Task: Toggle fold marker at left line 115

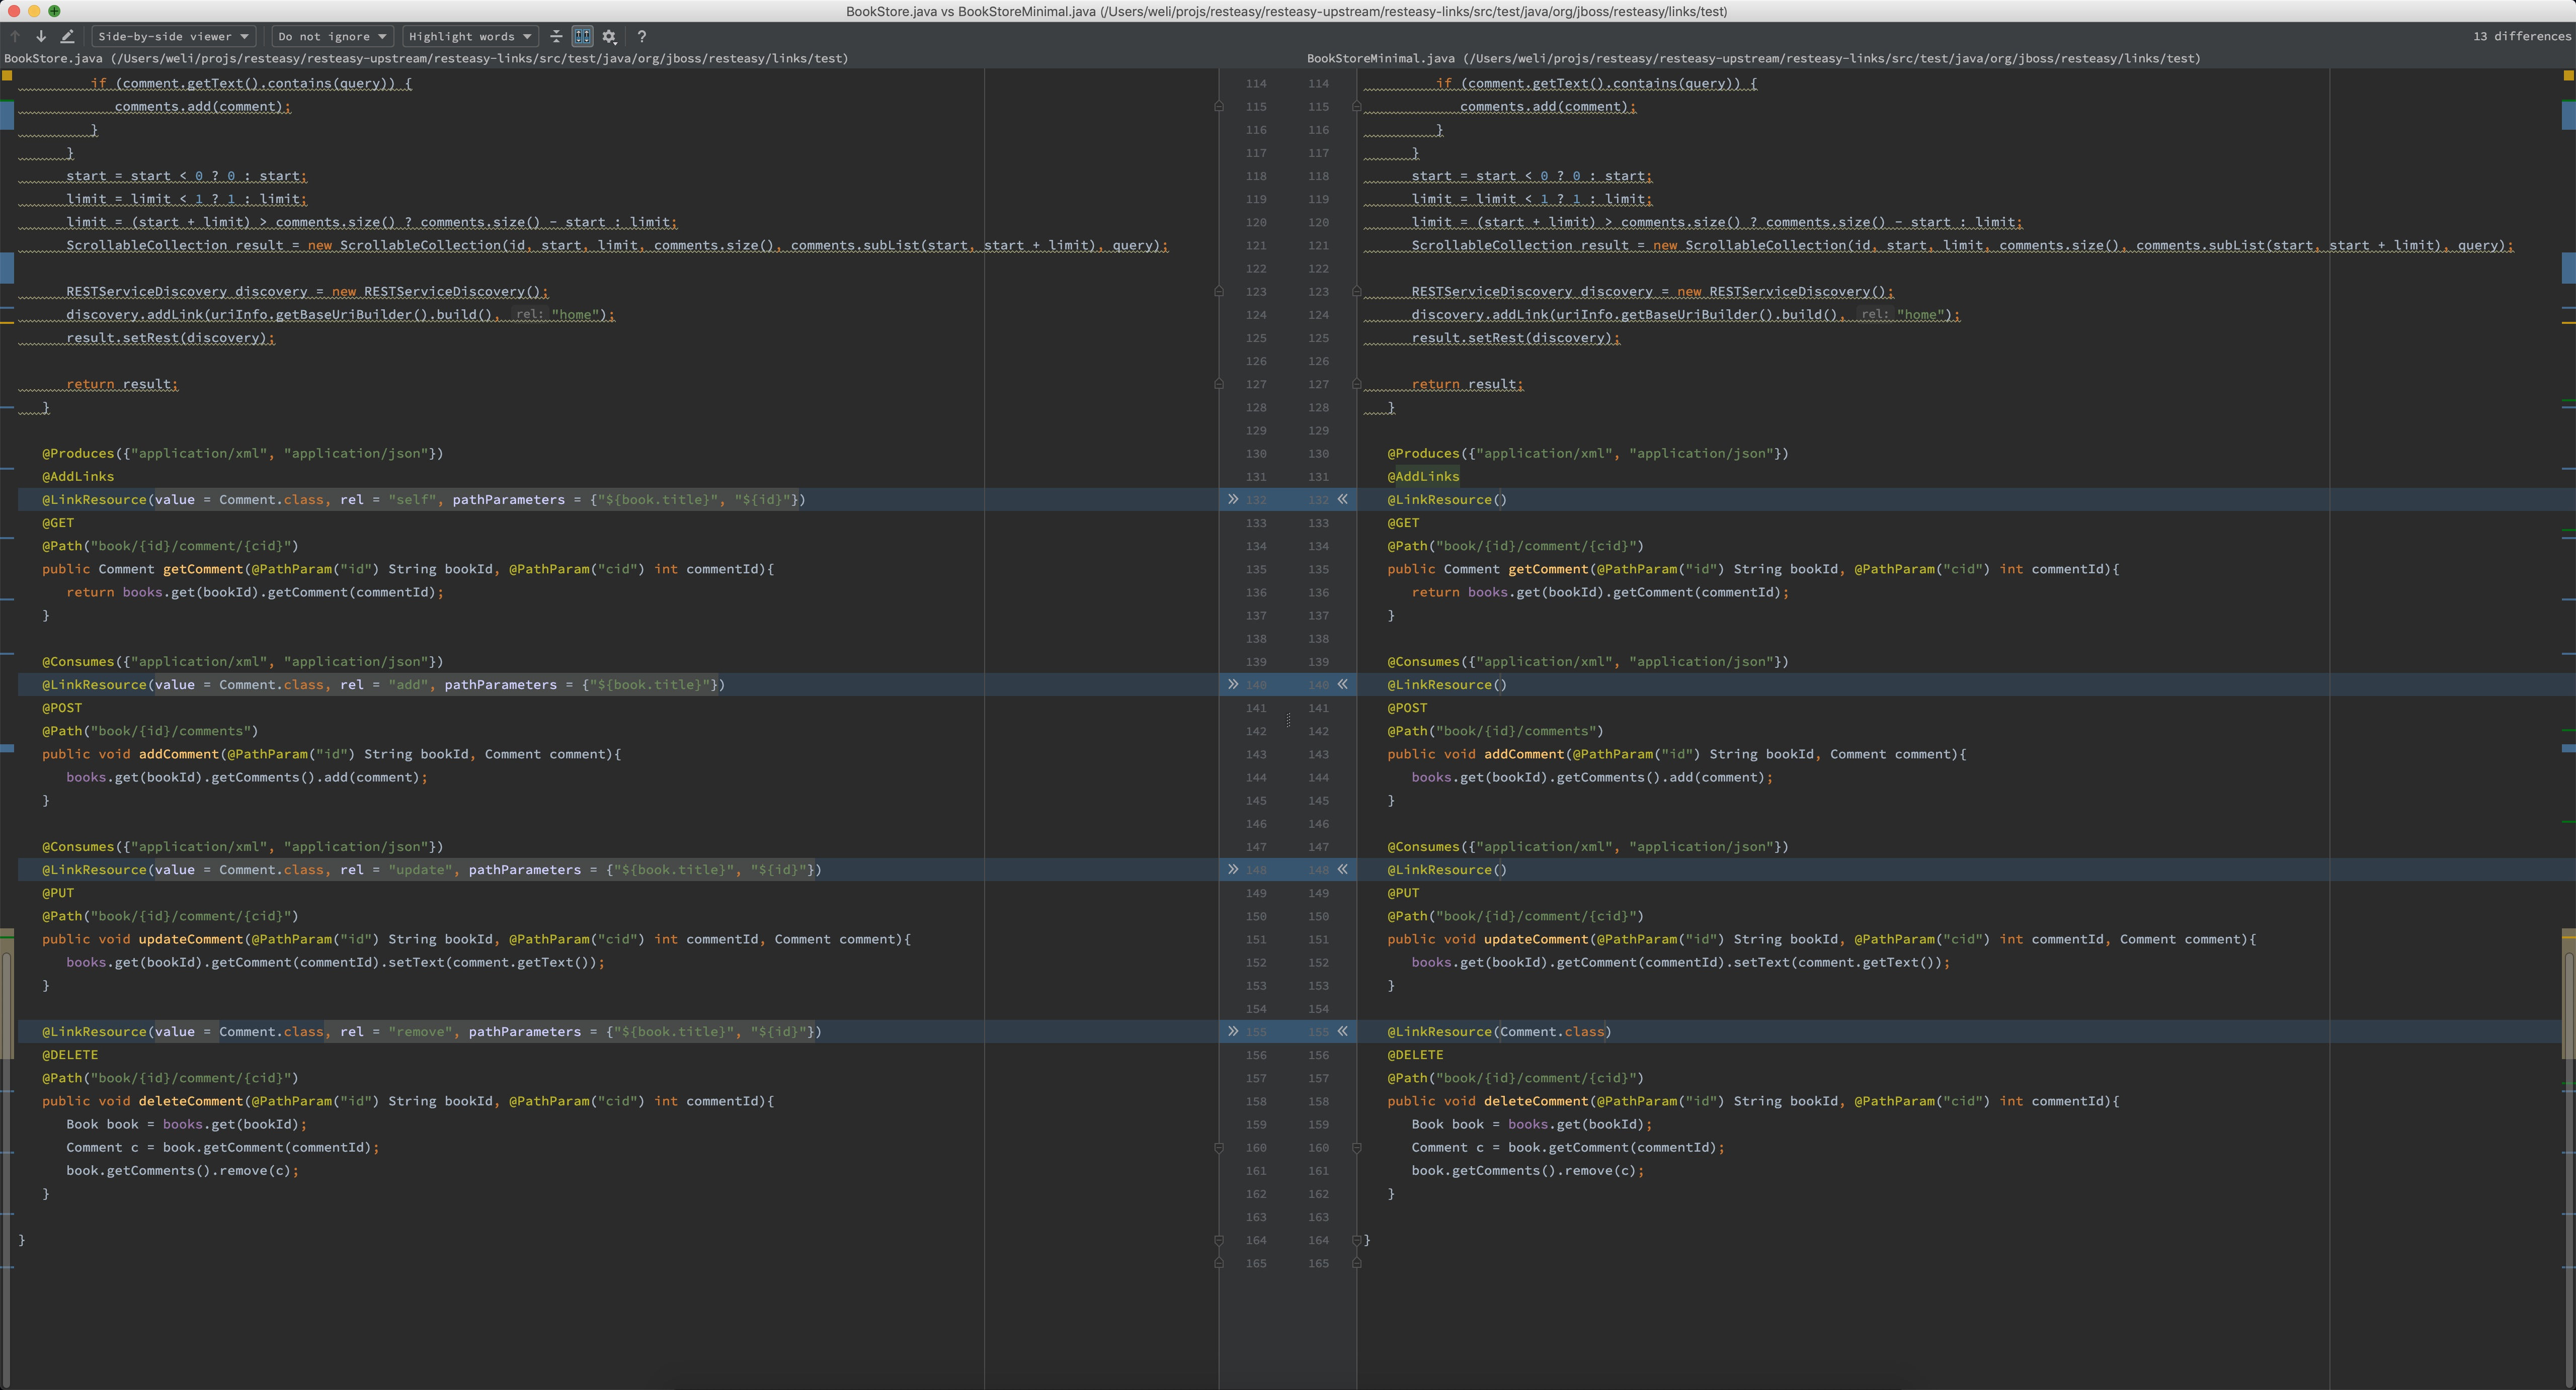Action: pos(1219,106)
